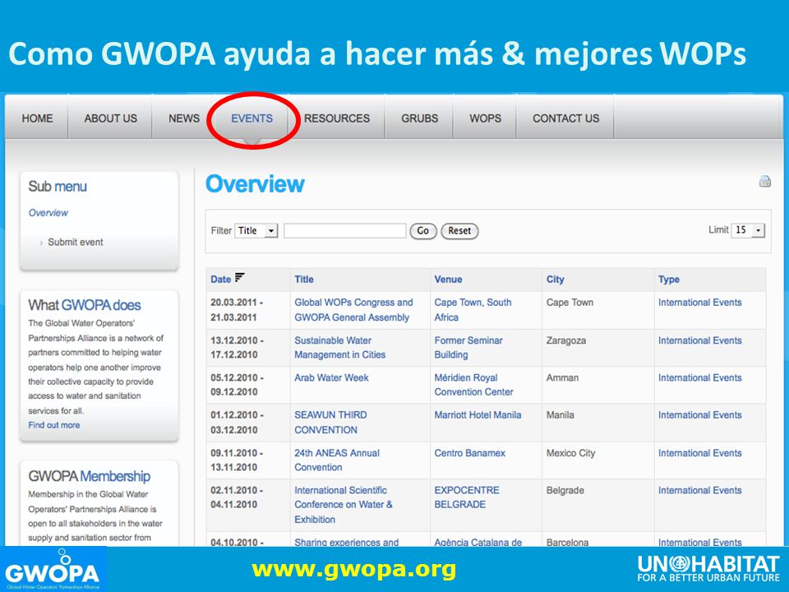This screenshot has width=789, height=592.
Task: Open the ABOUT US navigation tab
Action: (x=111, y=118)
